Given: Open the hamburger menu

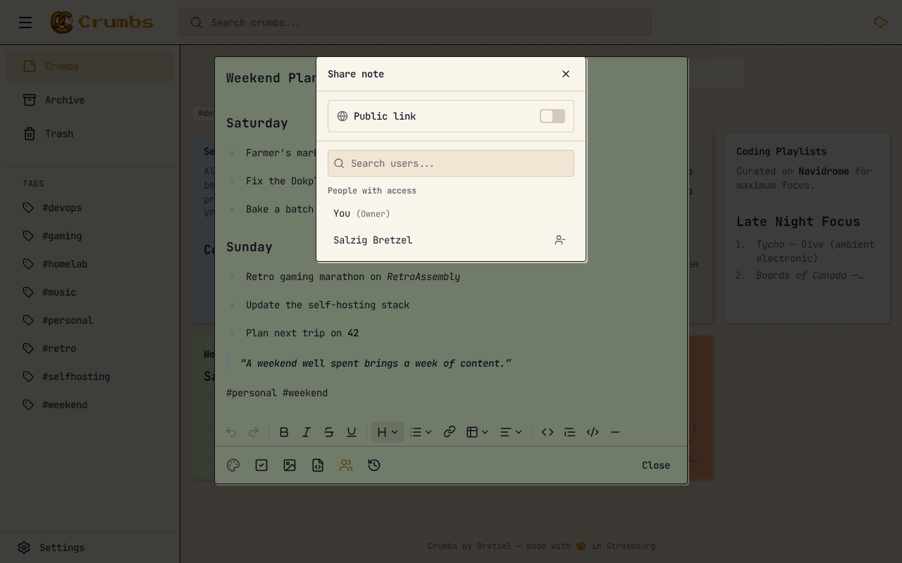Looking at the screenshot, I should pyautogui.click(x=25, y=23).
